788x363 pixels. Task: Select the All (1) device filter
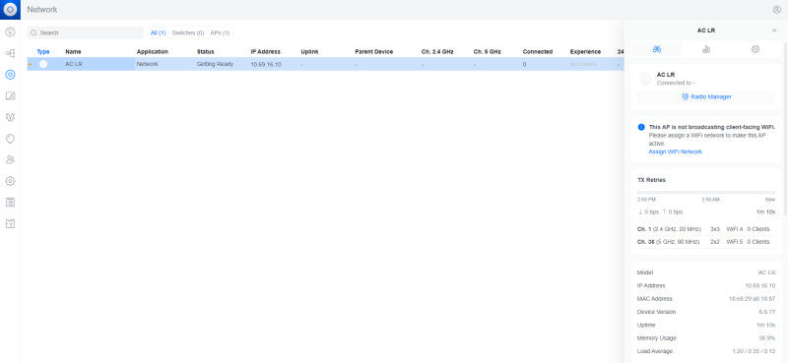coord(159,32)
